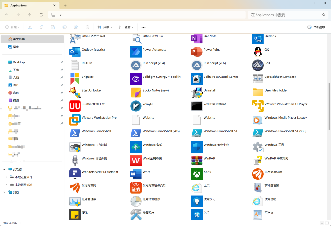Image resolution: width=331 pixels, height=226 pixels.
Task: Open the Sticky Notes (new) icon
Action: click(136, 92)
